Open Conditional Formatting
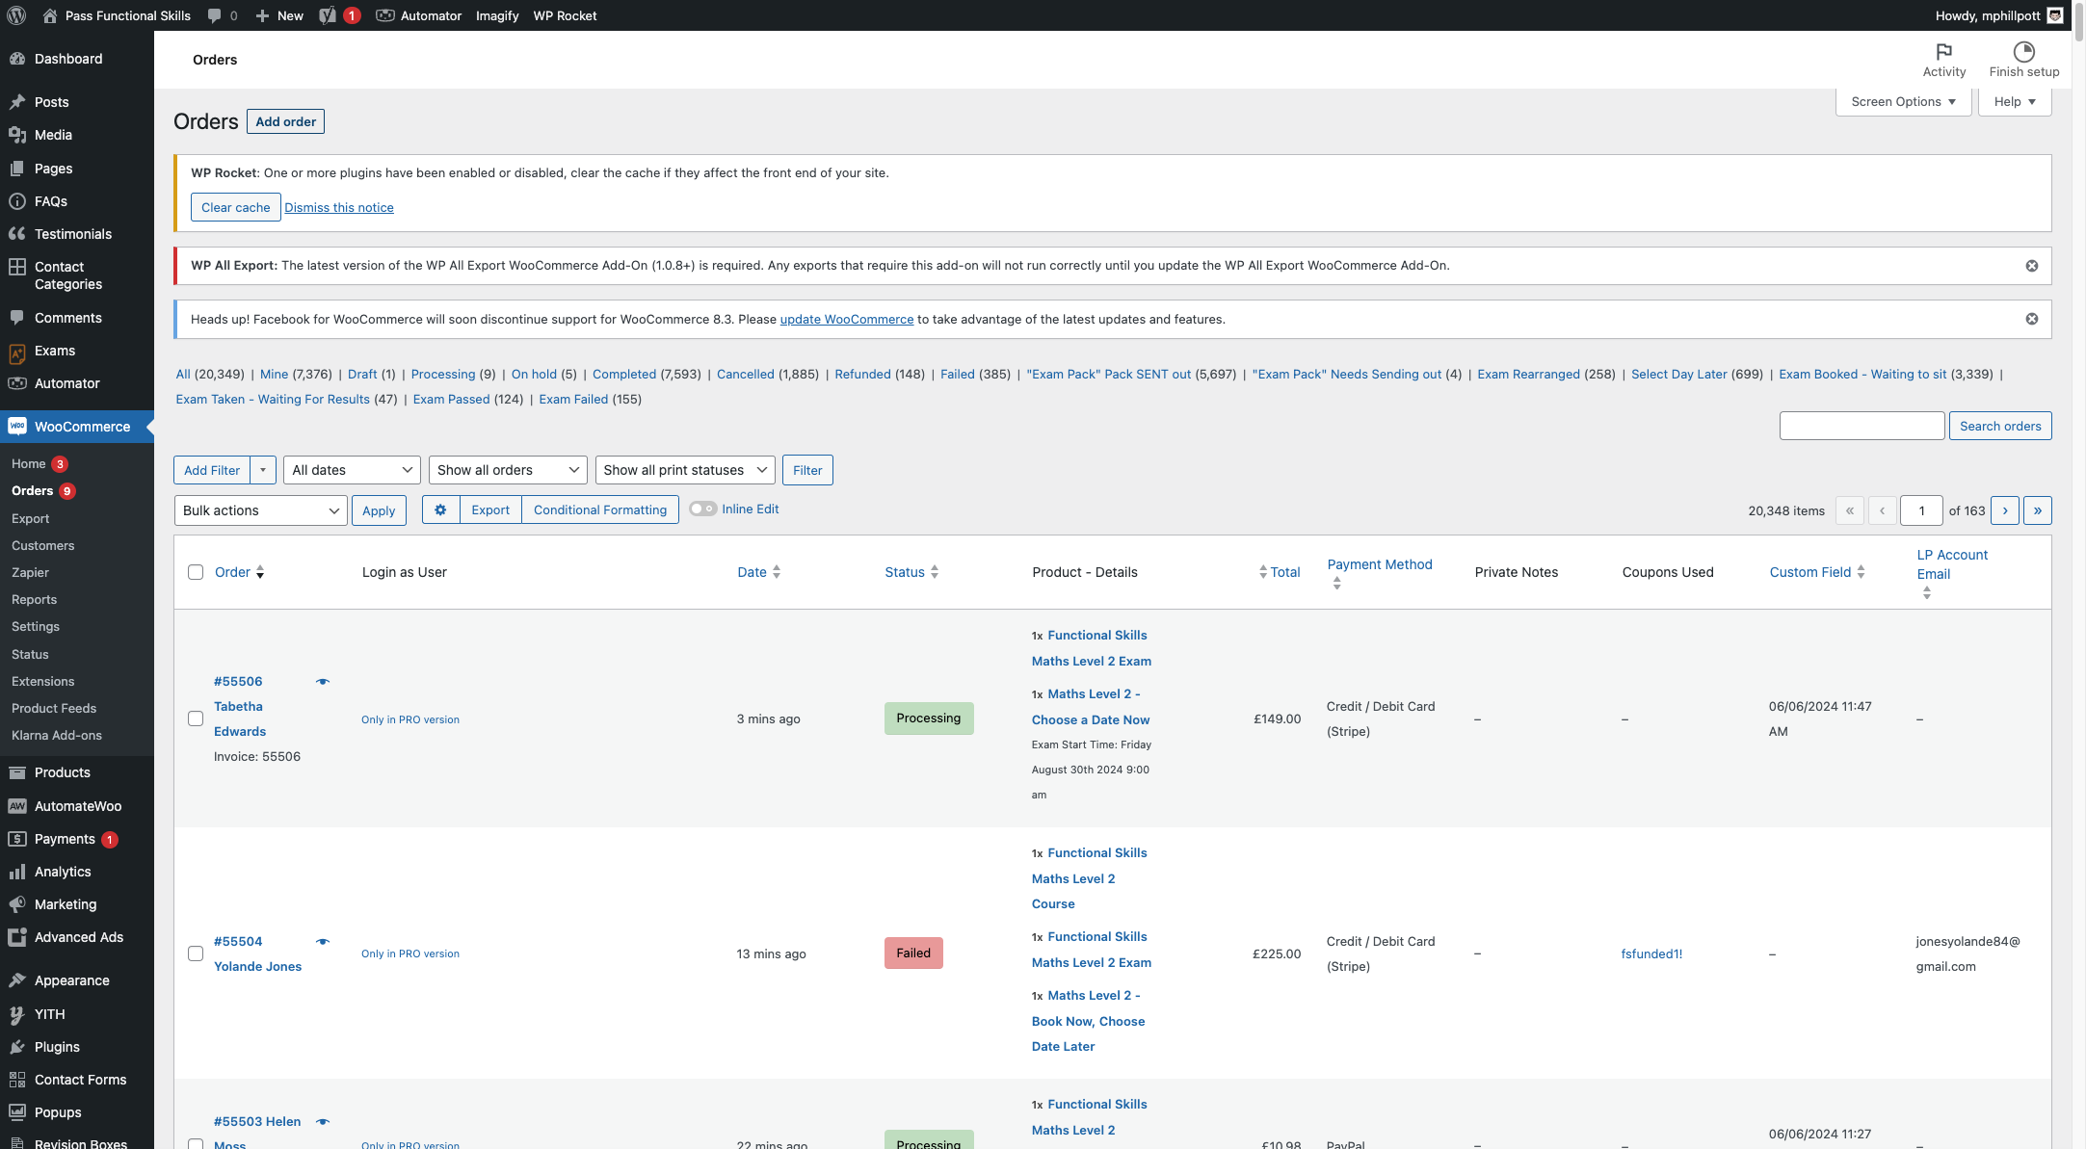2086x1149 pixels. 599,509
